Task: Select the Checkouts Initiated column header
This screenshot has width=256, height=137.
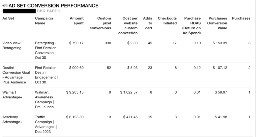Action: (x=167, y=21)
